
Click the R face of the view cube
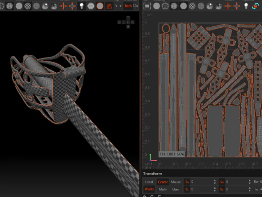tap(133, 22)
